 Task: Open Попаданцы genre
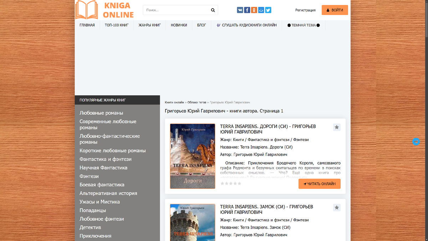92,211
